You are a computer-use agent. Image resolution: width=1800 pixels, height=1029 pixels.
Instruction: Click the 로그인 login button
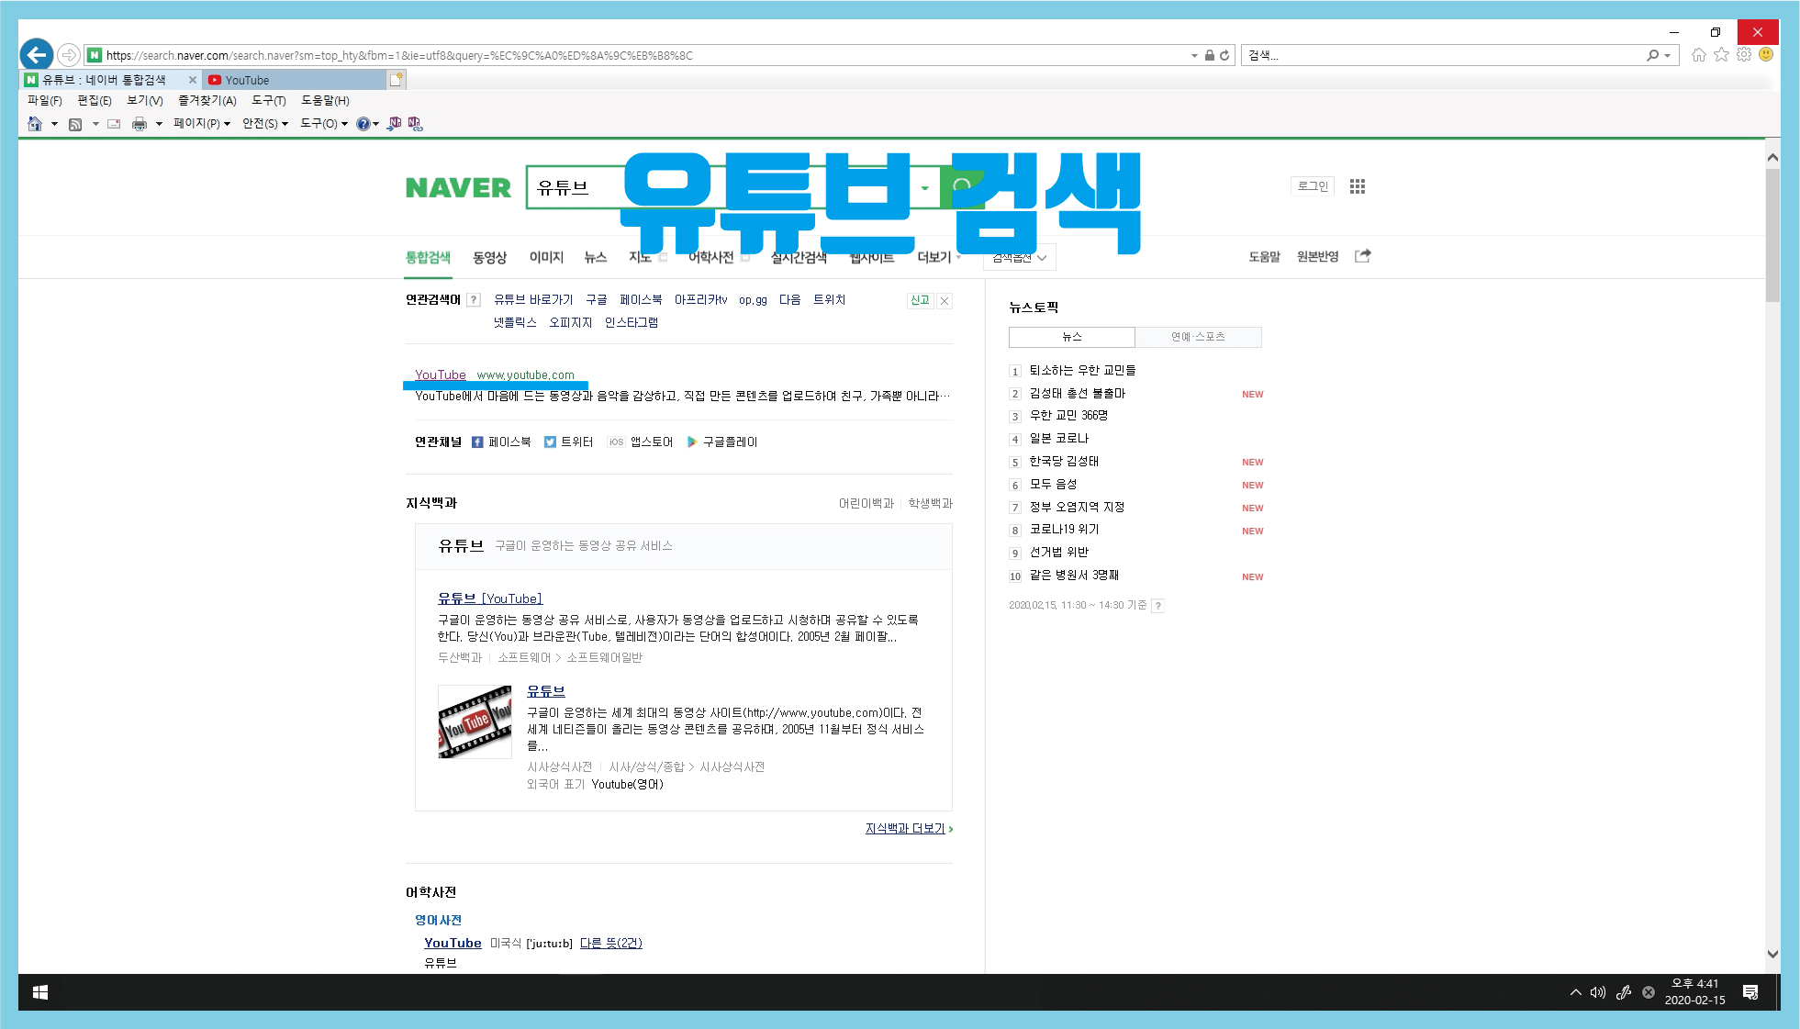pyautogui.click(x=1313, y=186)
